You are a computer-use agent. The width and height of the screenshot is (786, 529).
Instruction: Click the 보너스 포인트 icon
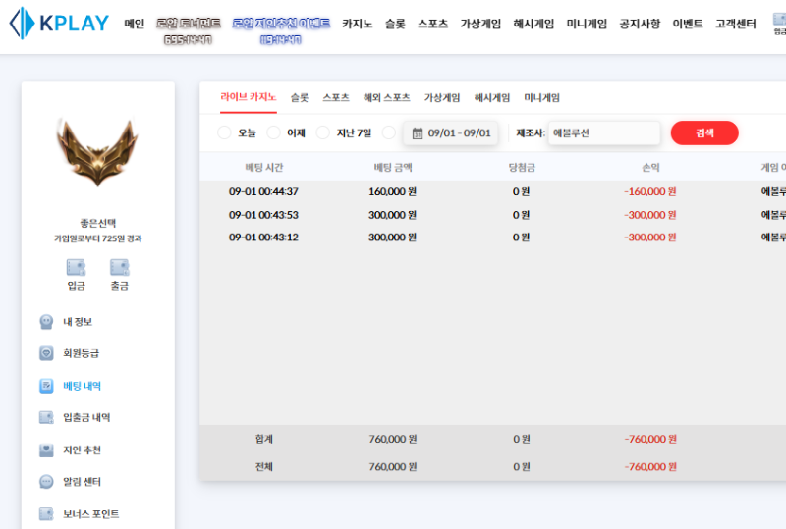coord(46,514)
